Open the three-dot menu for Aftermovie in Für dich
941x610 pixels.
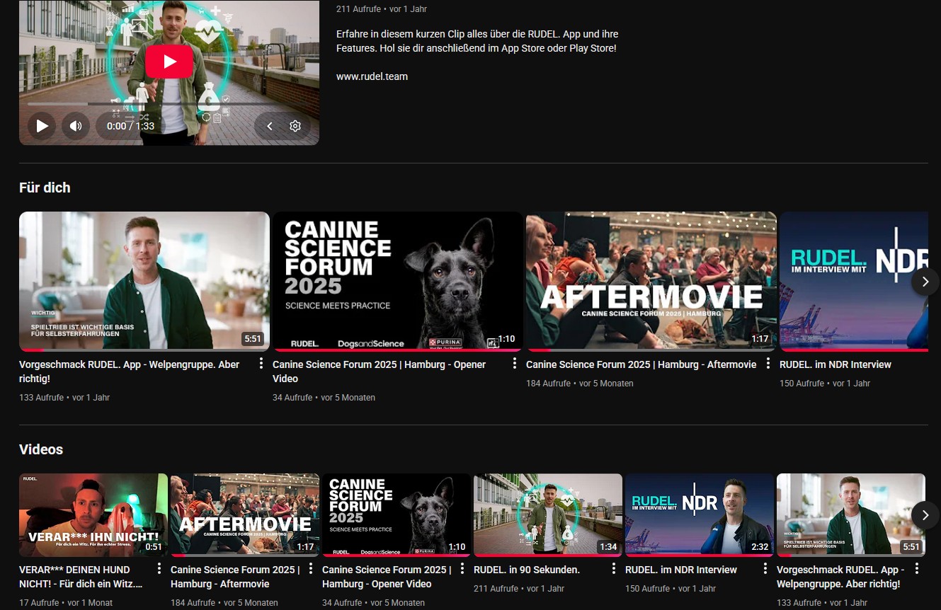coord(768,364)
